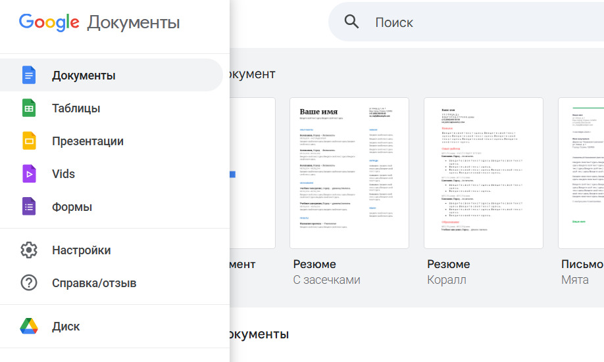
Task: Click the purple Forms icon
Action: click(x=29, y=207)
